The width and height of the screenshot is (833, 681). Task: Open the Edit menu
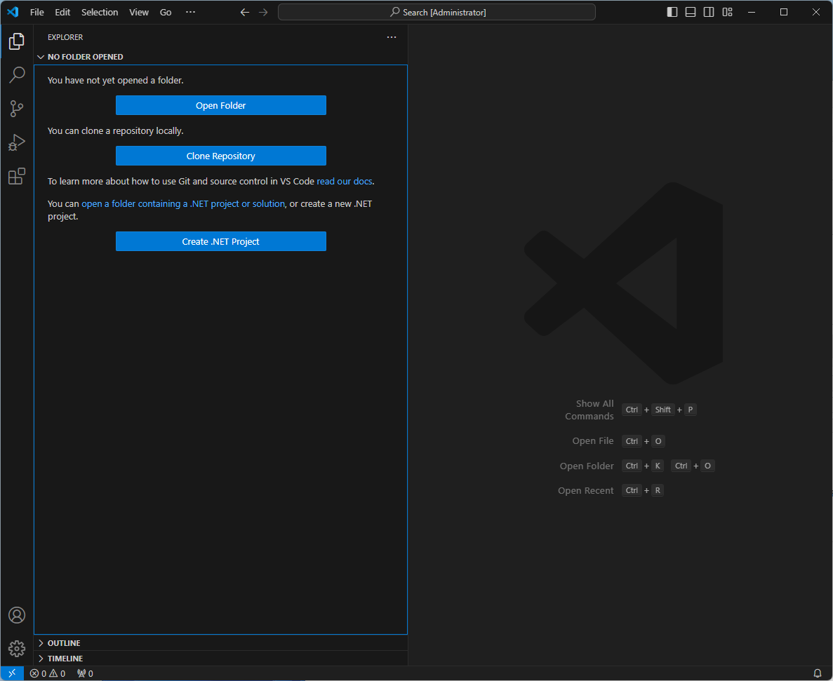[62, 12]
